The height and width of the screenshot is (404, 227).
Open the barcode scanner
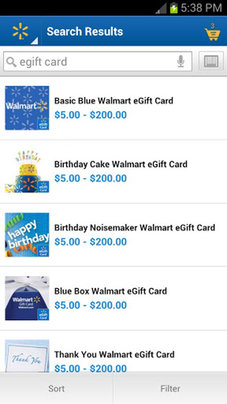[x=211, y=61]
